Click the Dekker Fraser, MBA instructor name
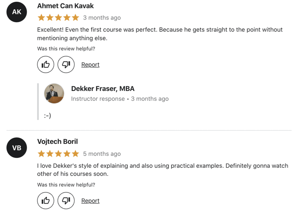This screenshot has height=210, width=292. click(103, 89)
